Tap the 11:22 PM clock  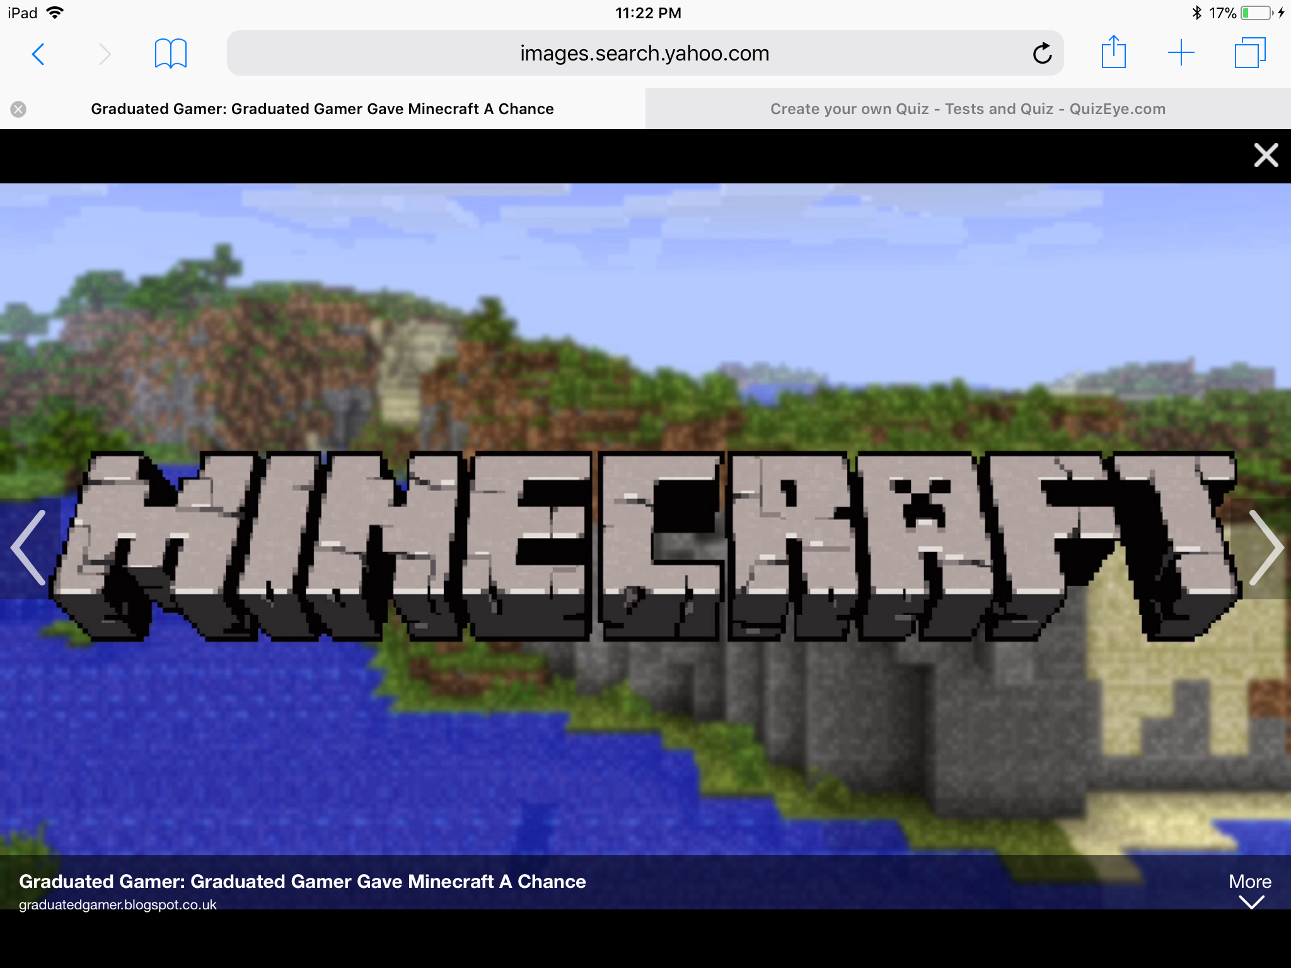(x=648, y=13)
